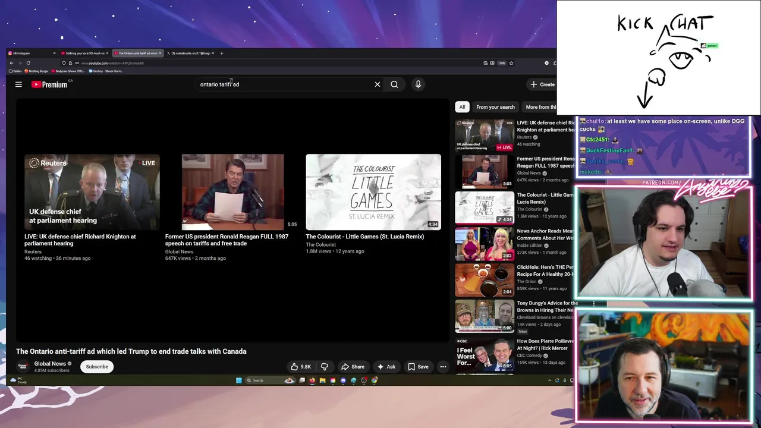
Task: Run search with the magnifier button
Action: pyautogui.click(x=394, y=84)
